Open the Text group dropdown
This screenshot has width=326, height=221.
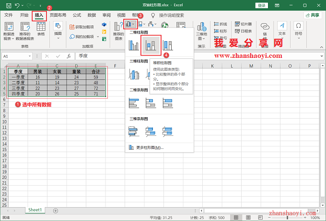(282, 30)
